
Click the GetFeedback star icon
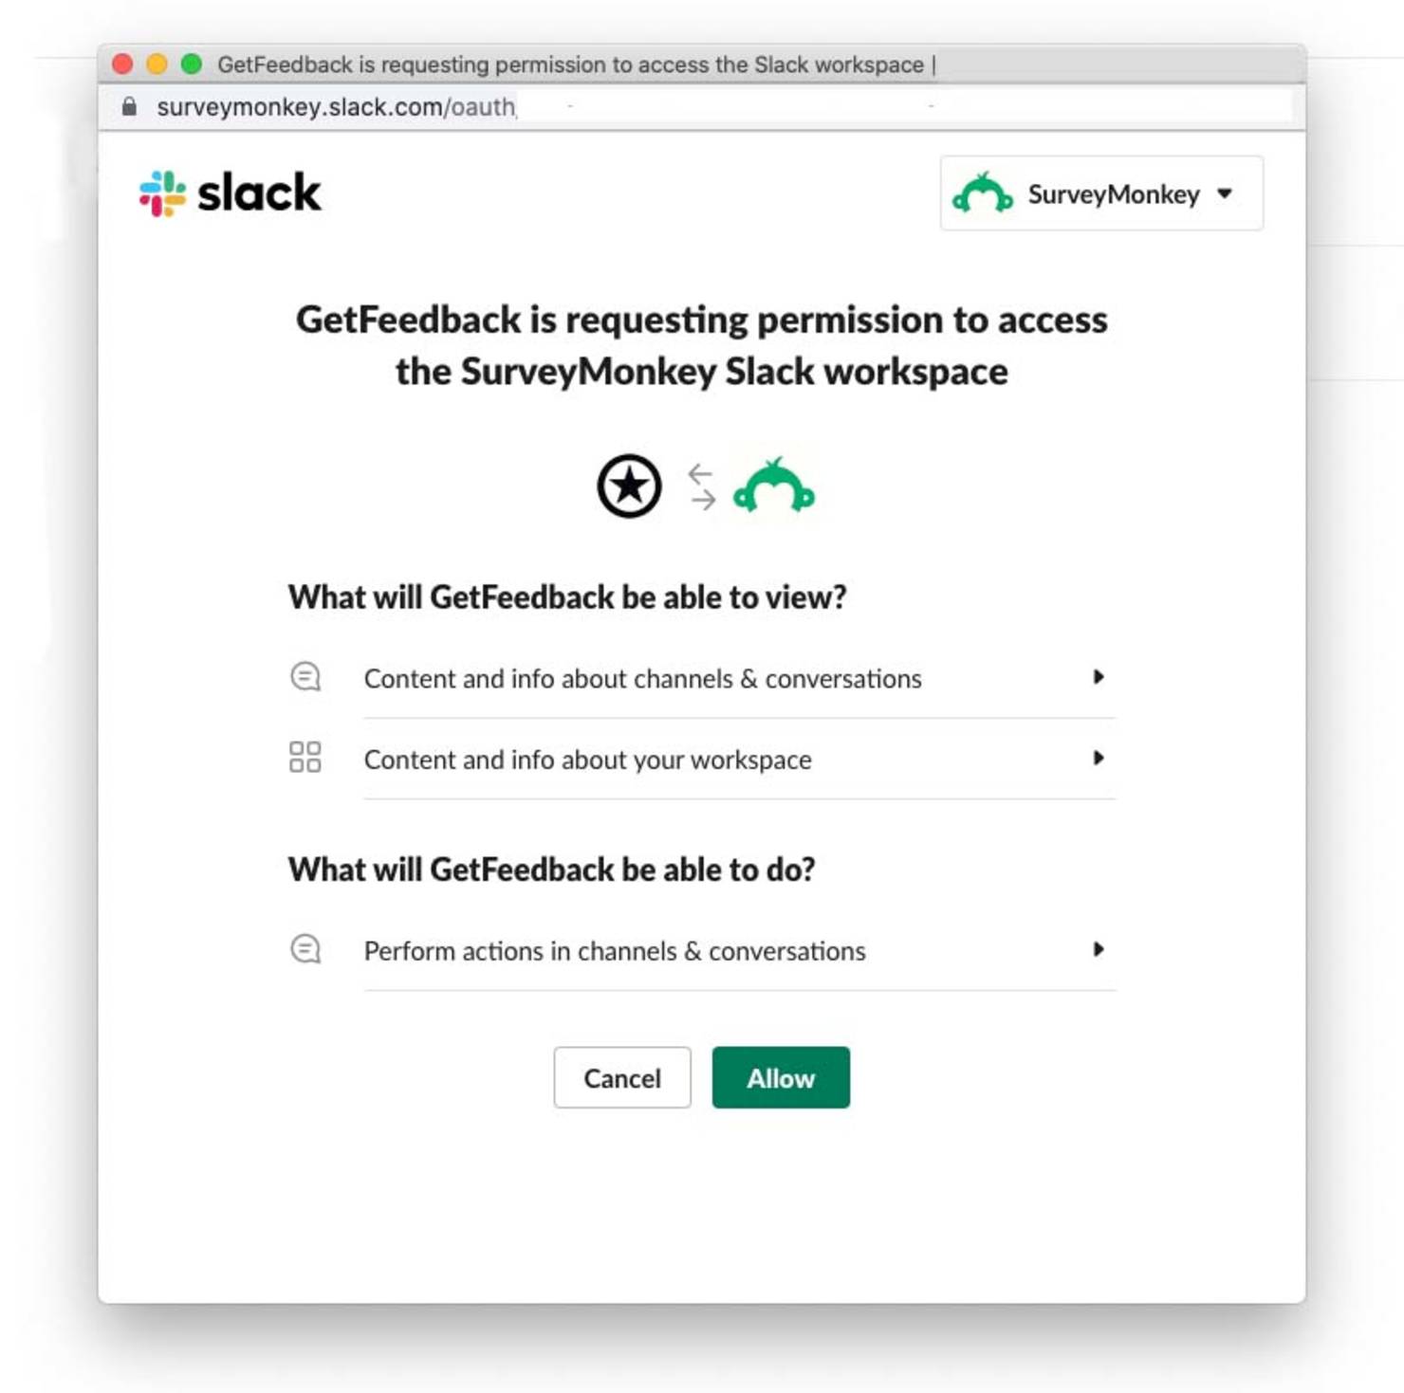point(629,486)
